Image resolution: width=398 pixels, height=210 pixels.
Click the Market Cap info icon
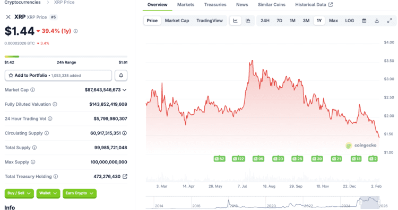(x=32, y=90)
